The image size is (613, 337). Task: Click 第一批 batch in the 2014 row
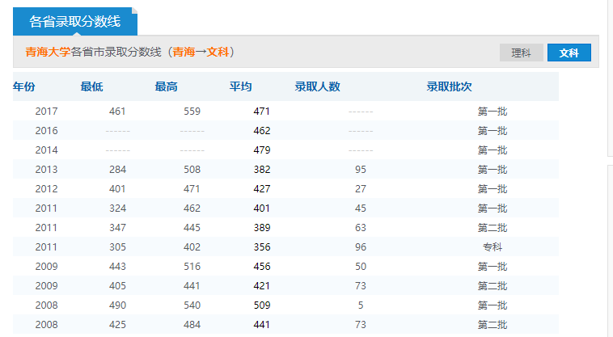click(493, 150)
